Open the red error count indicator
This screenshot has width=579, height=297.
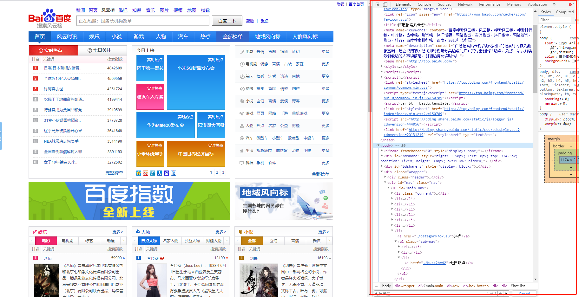(x=571, y=4)
